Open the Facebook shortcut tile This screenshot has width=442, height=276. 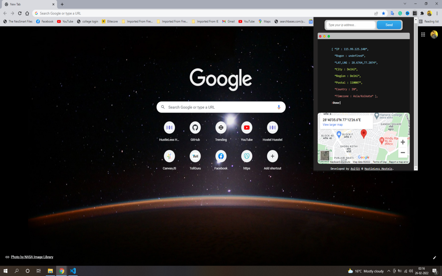(221, 160)
